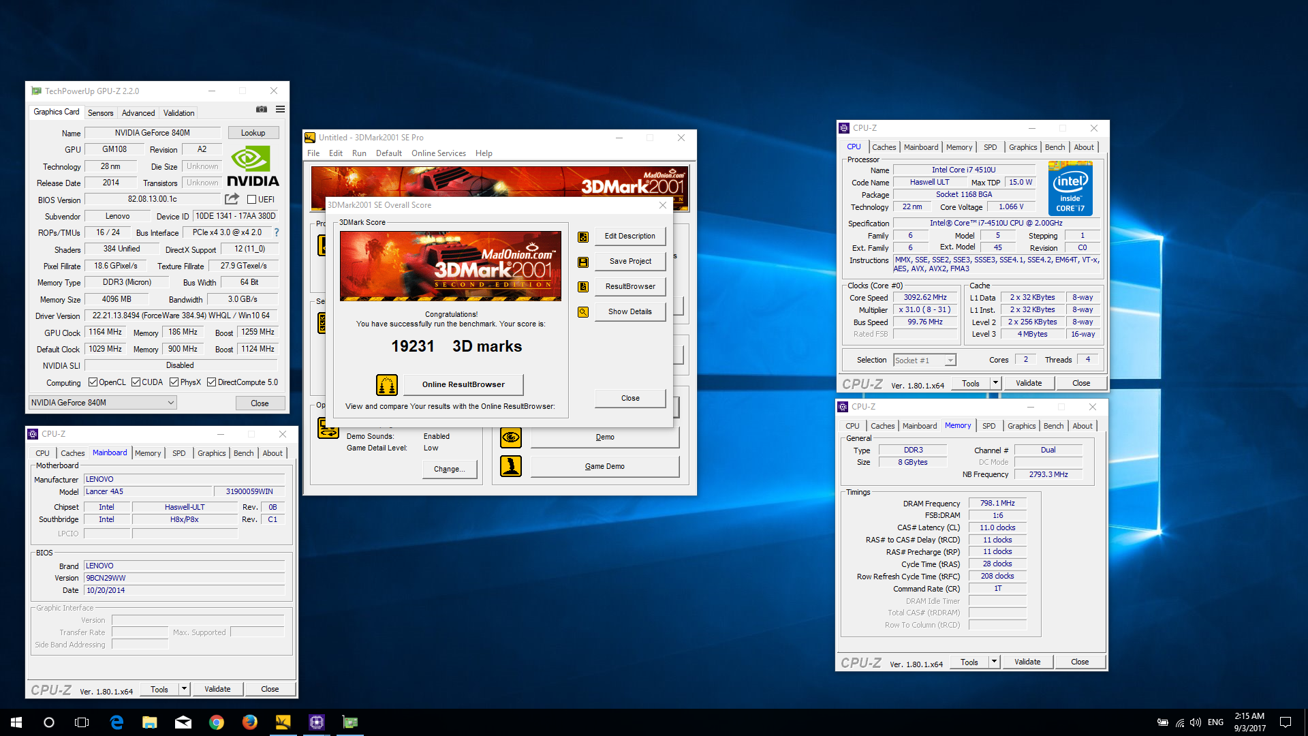Switch to GPU-Z taskbar icon
The image size is (1308, 736).
(x=350, y=722)
